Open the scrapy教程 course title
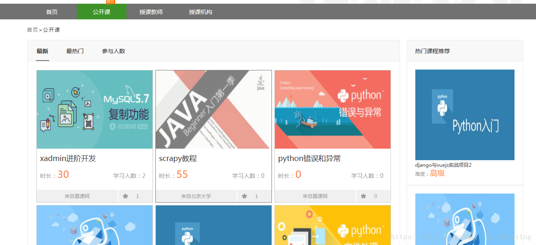The height and width of the screenshot is (245, 536). (178, 159)
